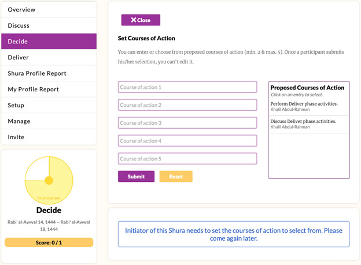The width and height of the screenshot is (361, 265).
Task: Click into Course of action 3 field
Action: tap(187, 123)
